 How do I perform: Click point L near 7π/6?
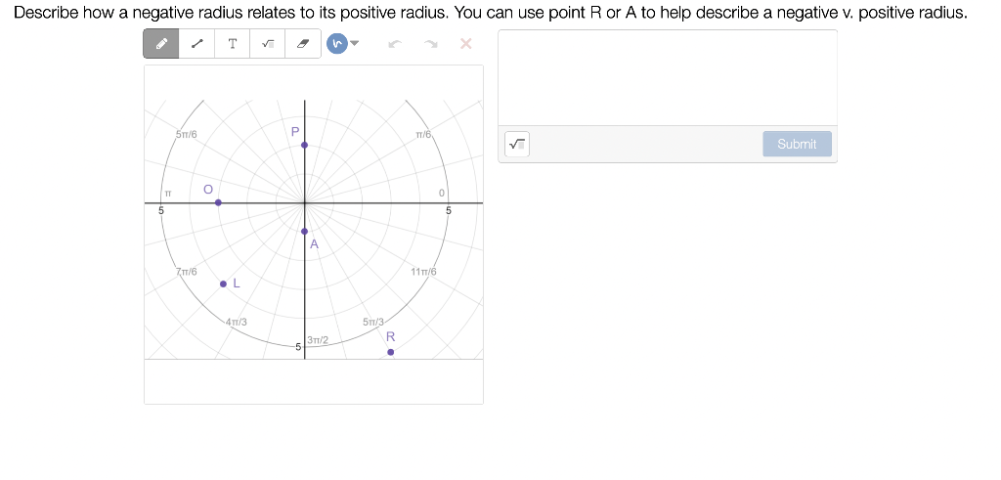223,284
